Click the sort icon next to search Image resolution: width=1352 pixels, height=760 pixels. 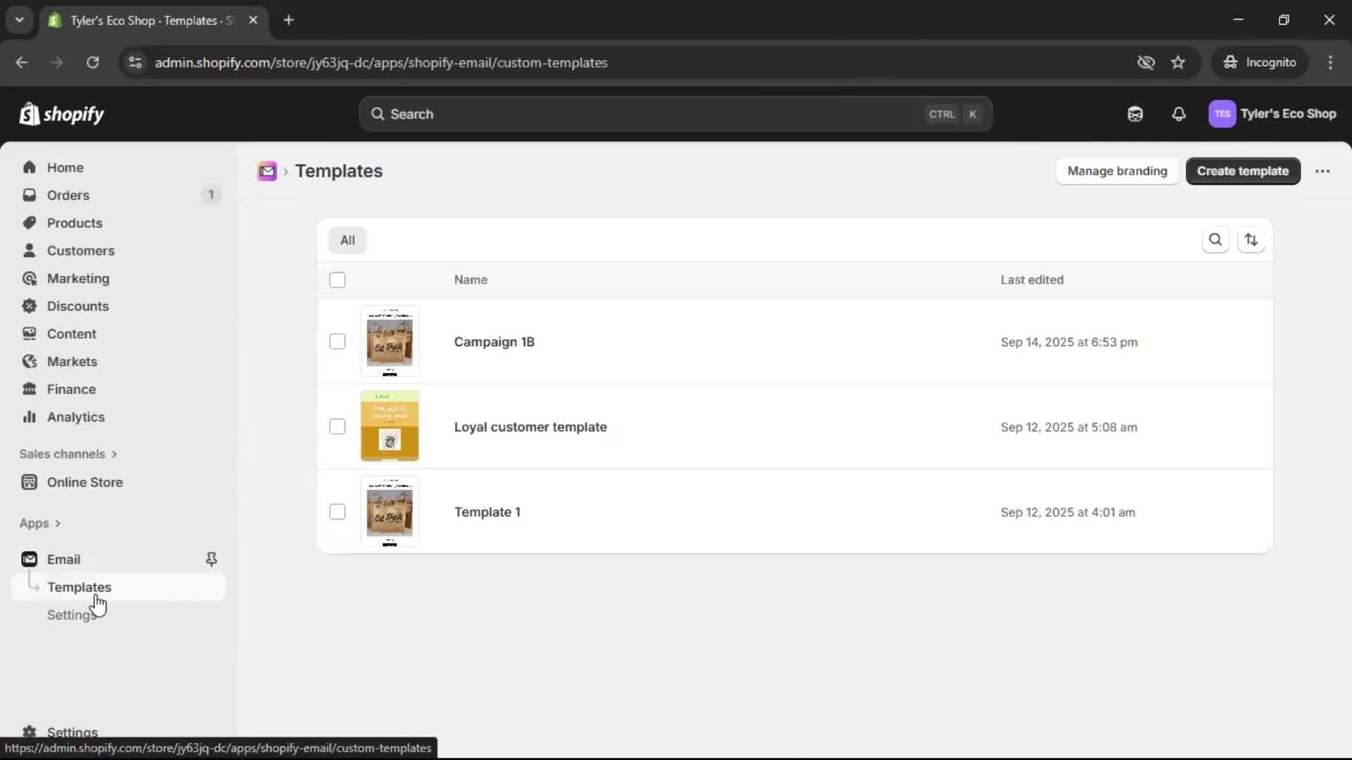1252,240
